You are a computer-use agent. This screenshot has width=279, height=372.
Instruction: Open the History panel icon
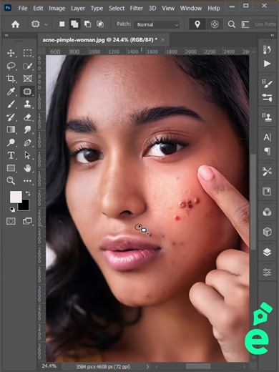point(267,49)
